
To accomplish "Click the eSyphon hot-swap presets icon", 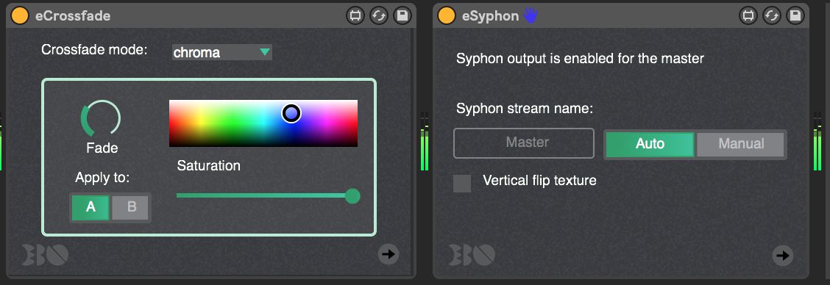I will pyautogui.click(x=772, y=15).
